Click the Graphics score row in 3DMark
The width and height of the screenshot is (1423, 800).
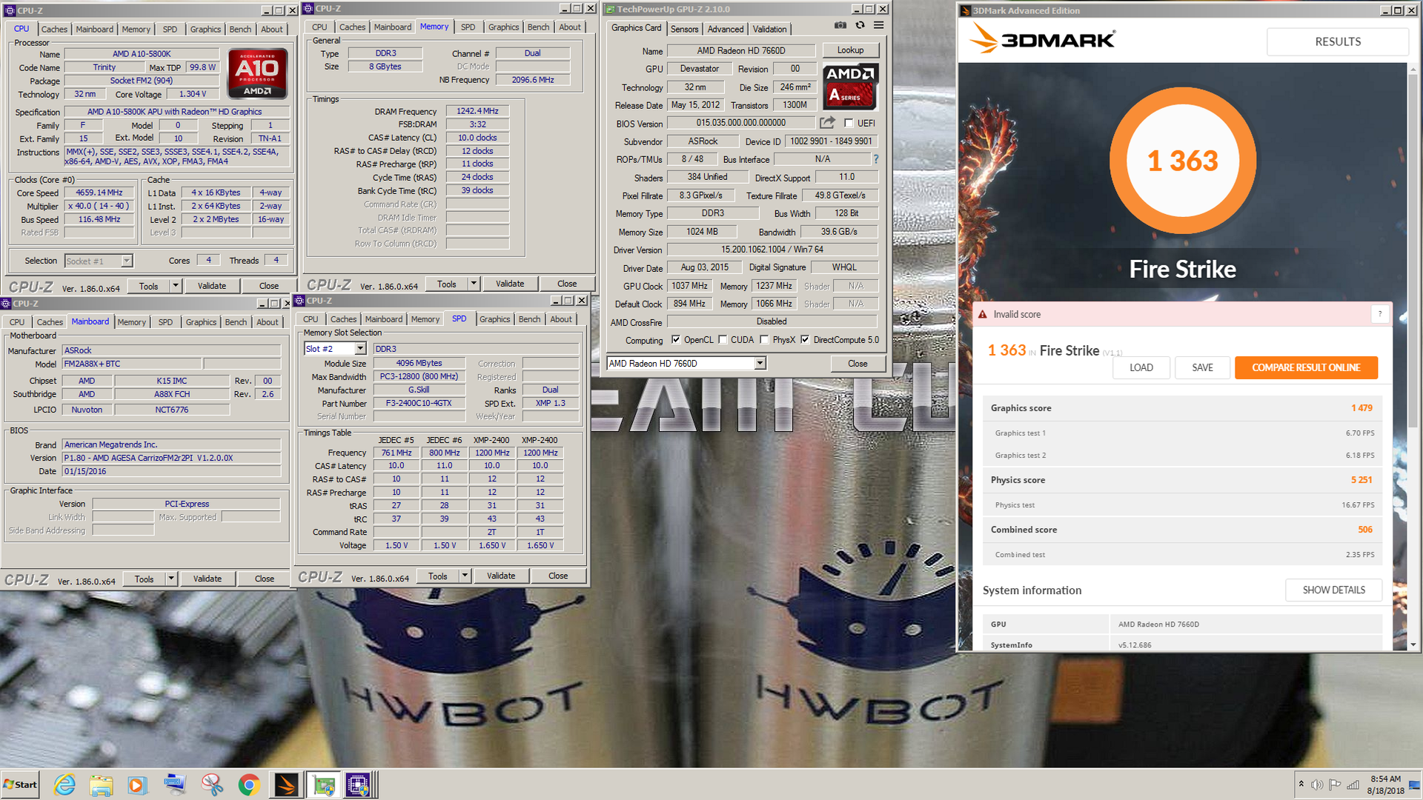pos(1182,408)
